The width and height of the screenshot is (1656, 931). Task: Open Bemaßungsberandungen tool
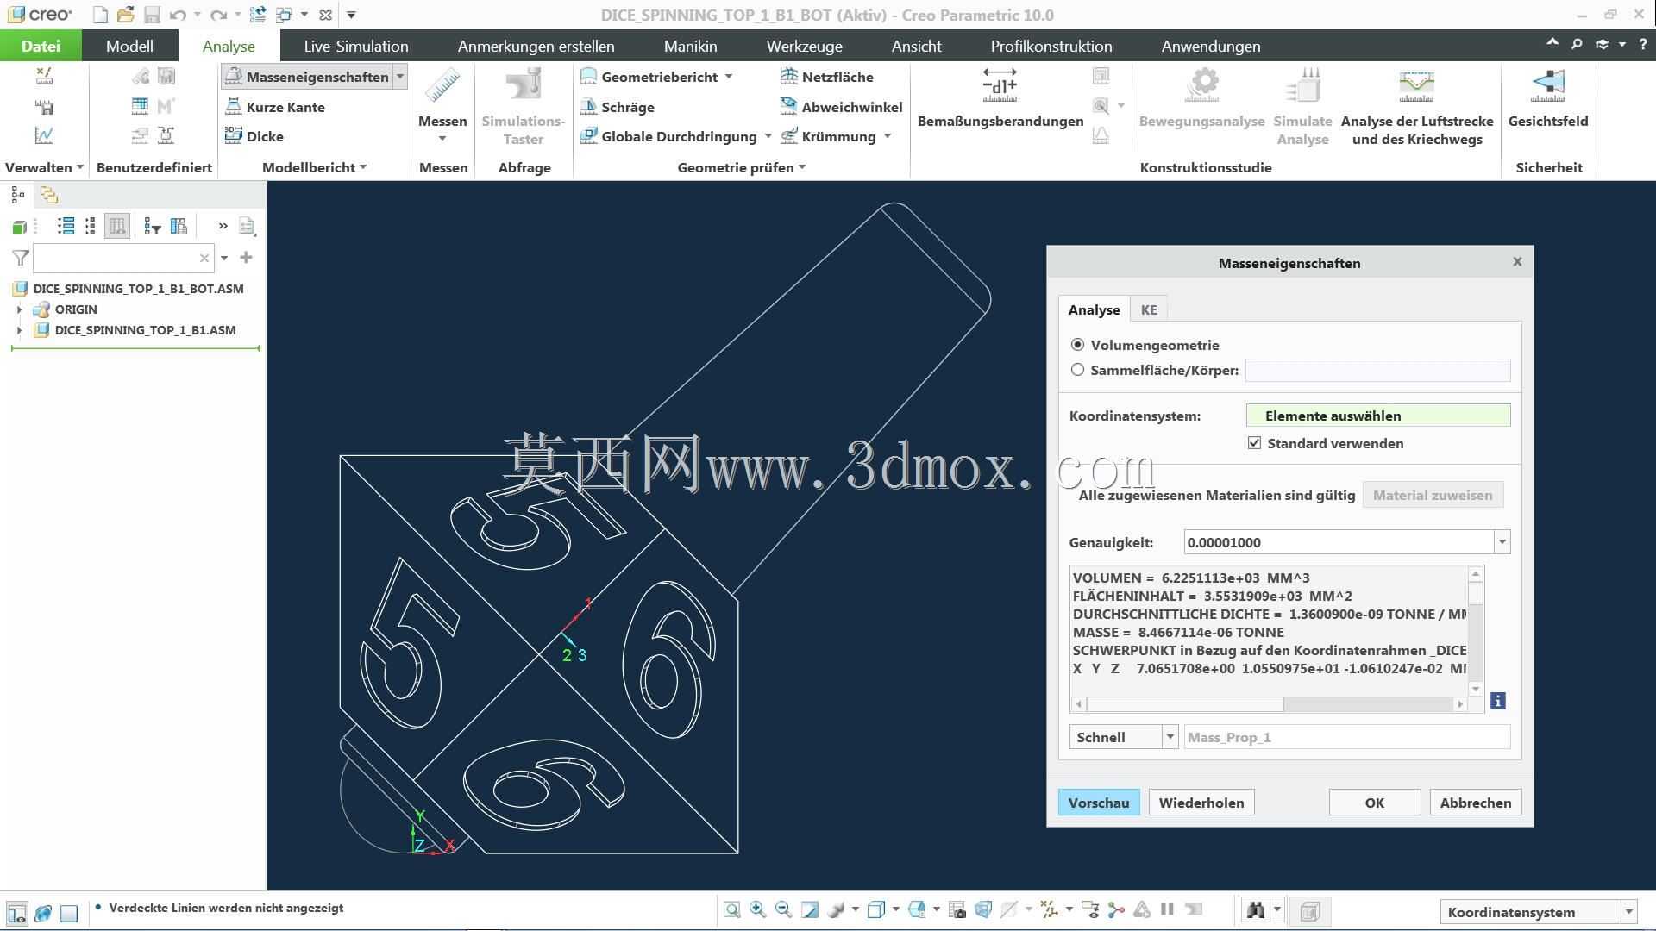tap(1000, 98)
